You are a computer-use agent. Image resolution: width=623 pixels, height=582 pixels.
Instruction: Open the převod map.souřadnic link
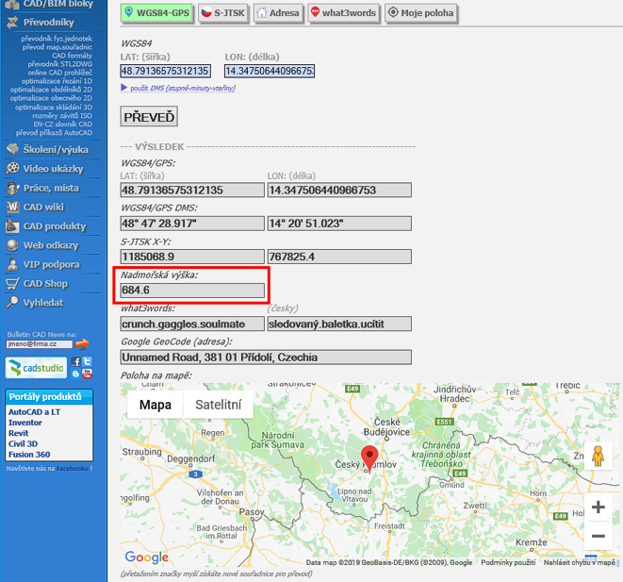tap(57, 47)
